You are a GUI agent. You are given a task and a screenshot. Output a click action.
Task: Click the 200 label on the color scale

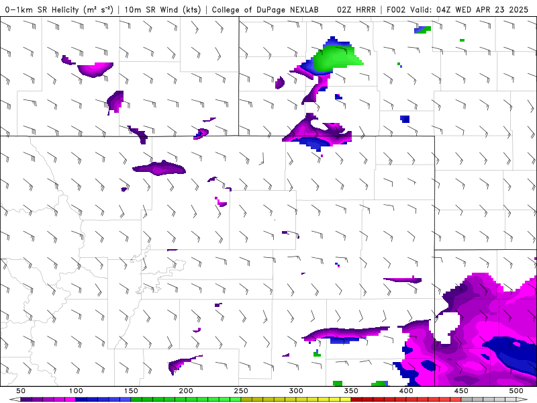(x=186, y=391)
